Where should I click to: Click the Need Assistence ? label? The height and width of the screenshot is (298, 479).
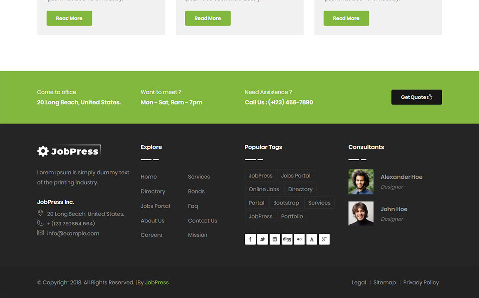pos(268,92)
